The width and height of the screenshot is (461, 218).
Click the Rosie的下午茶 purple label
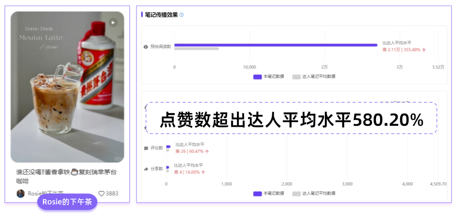click(67, 202)
